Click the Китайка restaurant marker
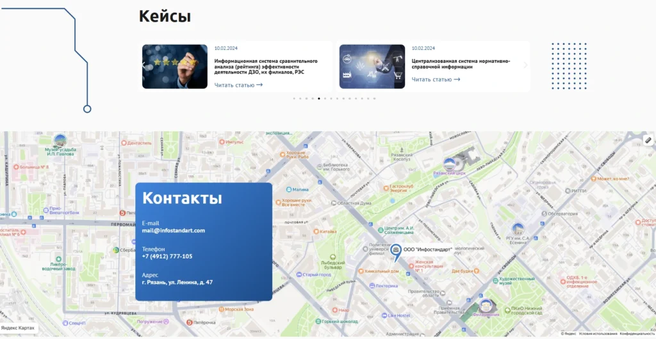Image resolution: width=656 pixels, height=339 pixels. [316, 232]
